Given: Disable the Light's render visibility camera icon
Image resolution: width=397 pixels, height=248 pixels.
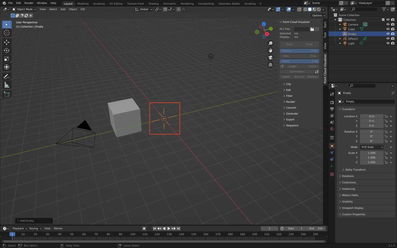Looking at the screenshot, I should [393, 43].
